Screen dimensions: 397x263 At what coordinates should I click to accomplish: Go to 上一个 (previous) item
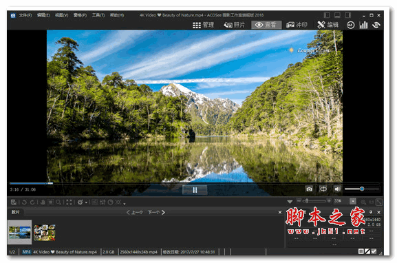pos(135,212)
